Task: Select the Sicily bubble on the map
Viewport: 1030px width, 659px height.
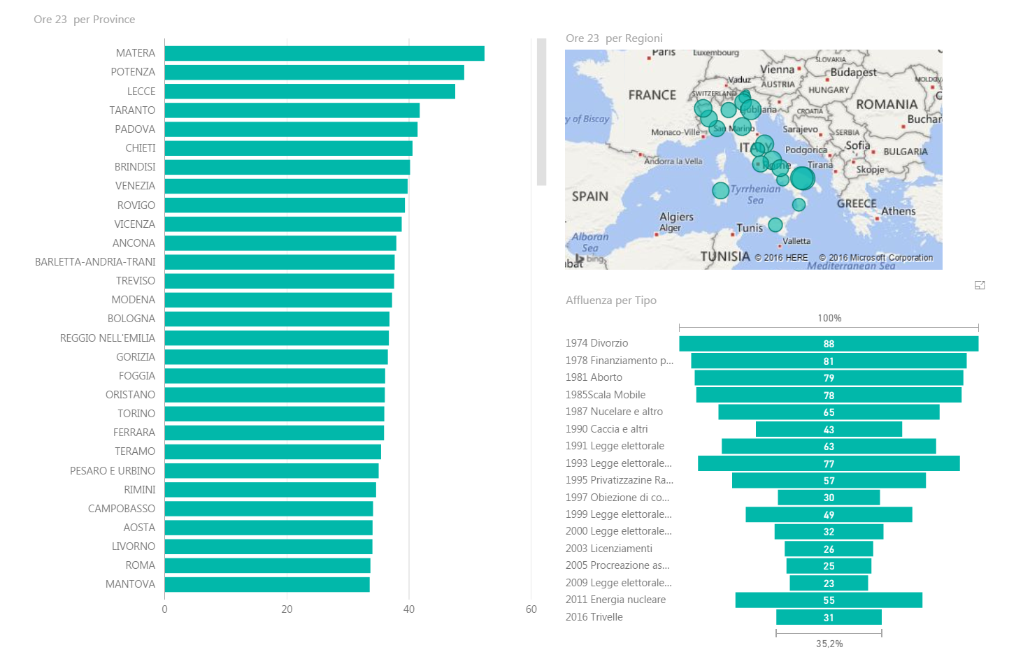Action: [x=775, y=225]
